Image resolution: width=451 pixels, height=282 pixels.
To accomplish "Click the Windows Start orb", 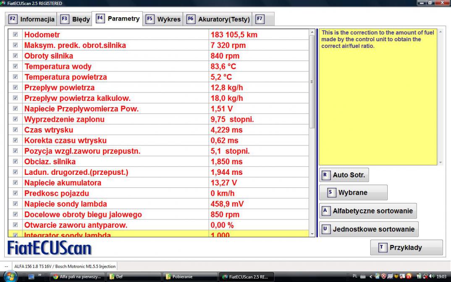I will 10,277.
